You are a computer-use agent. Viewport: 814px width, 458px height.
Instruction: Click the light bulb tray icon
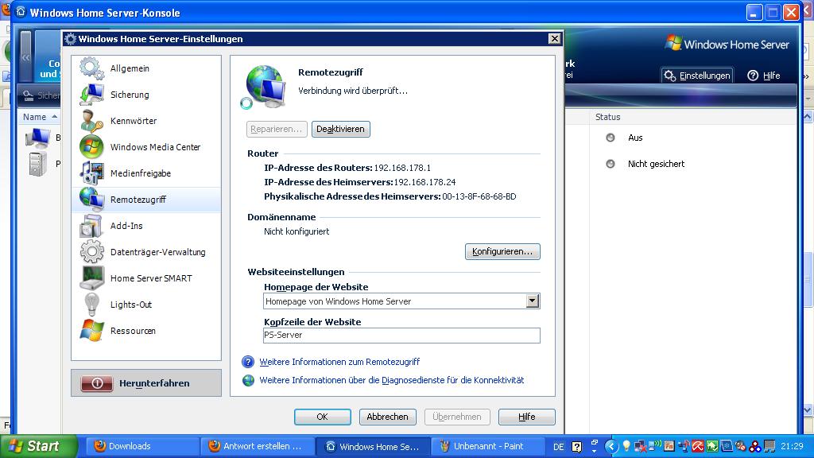pos(626,446)
